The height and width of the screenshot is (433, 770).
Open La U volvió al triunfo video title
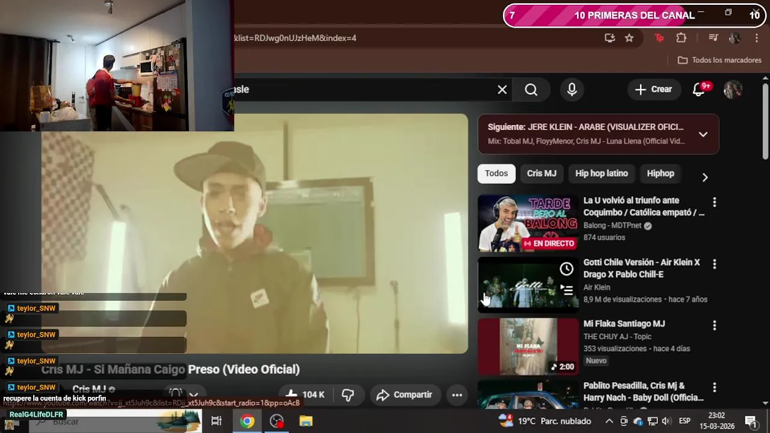click(644, 206)
